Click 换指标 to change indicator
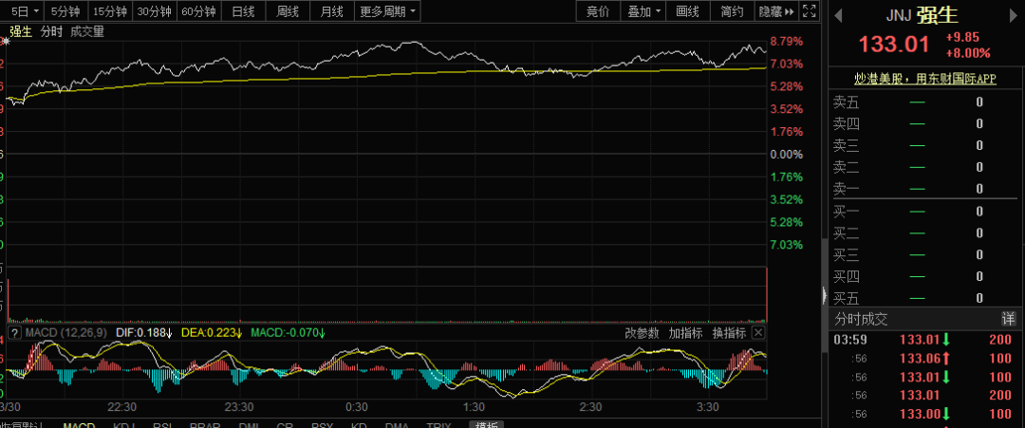1025x428 pixels. pyautogui.click(x=729, y=332)
